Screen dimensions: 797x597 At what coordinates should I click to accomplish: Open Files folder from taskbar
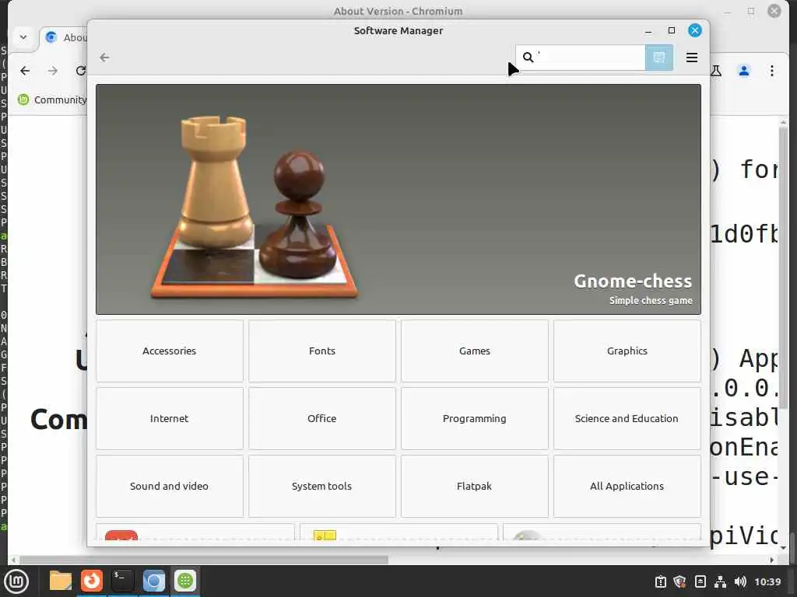tap(60, 581)
